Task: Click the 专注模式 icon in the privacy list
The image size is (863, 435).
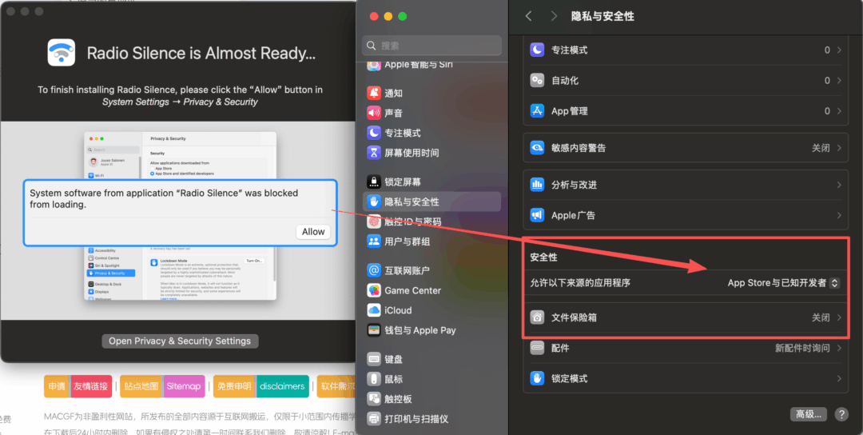Action: [x=537, y=50]
